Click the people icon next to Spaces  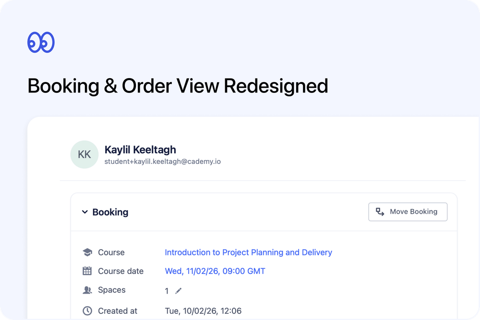[87, 290]
